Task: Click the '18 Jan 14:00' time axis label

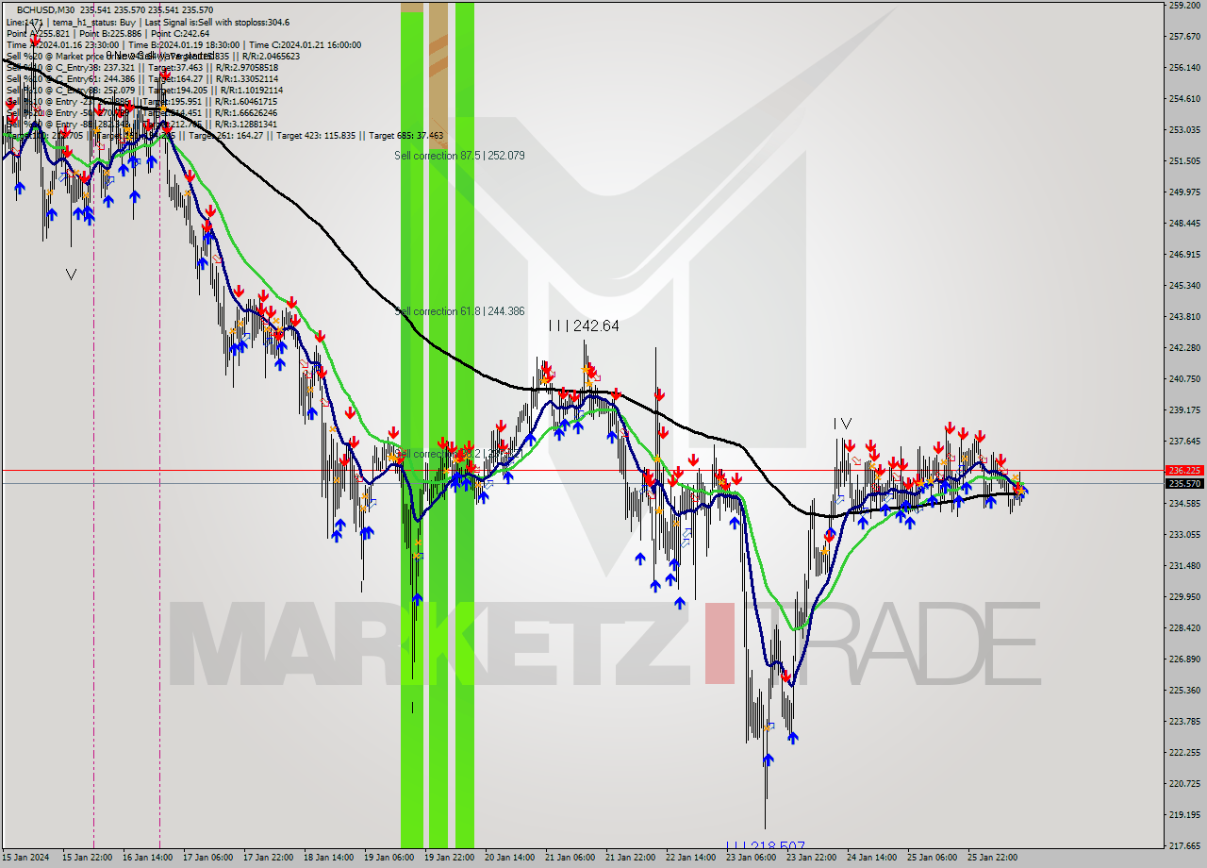Action: [x=327, y=858]
